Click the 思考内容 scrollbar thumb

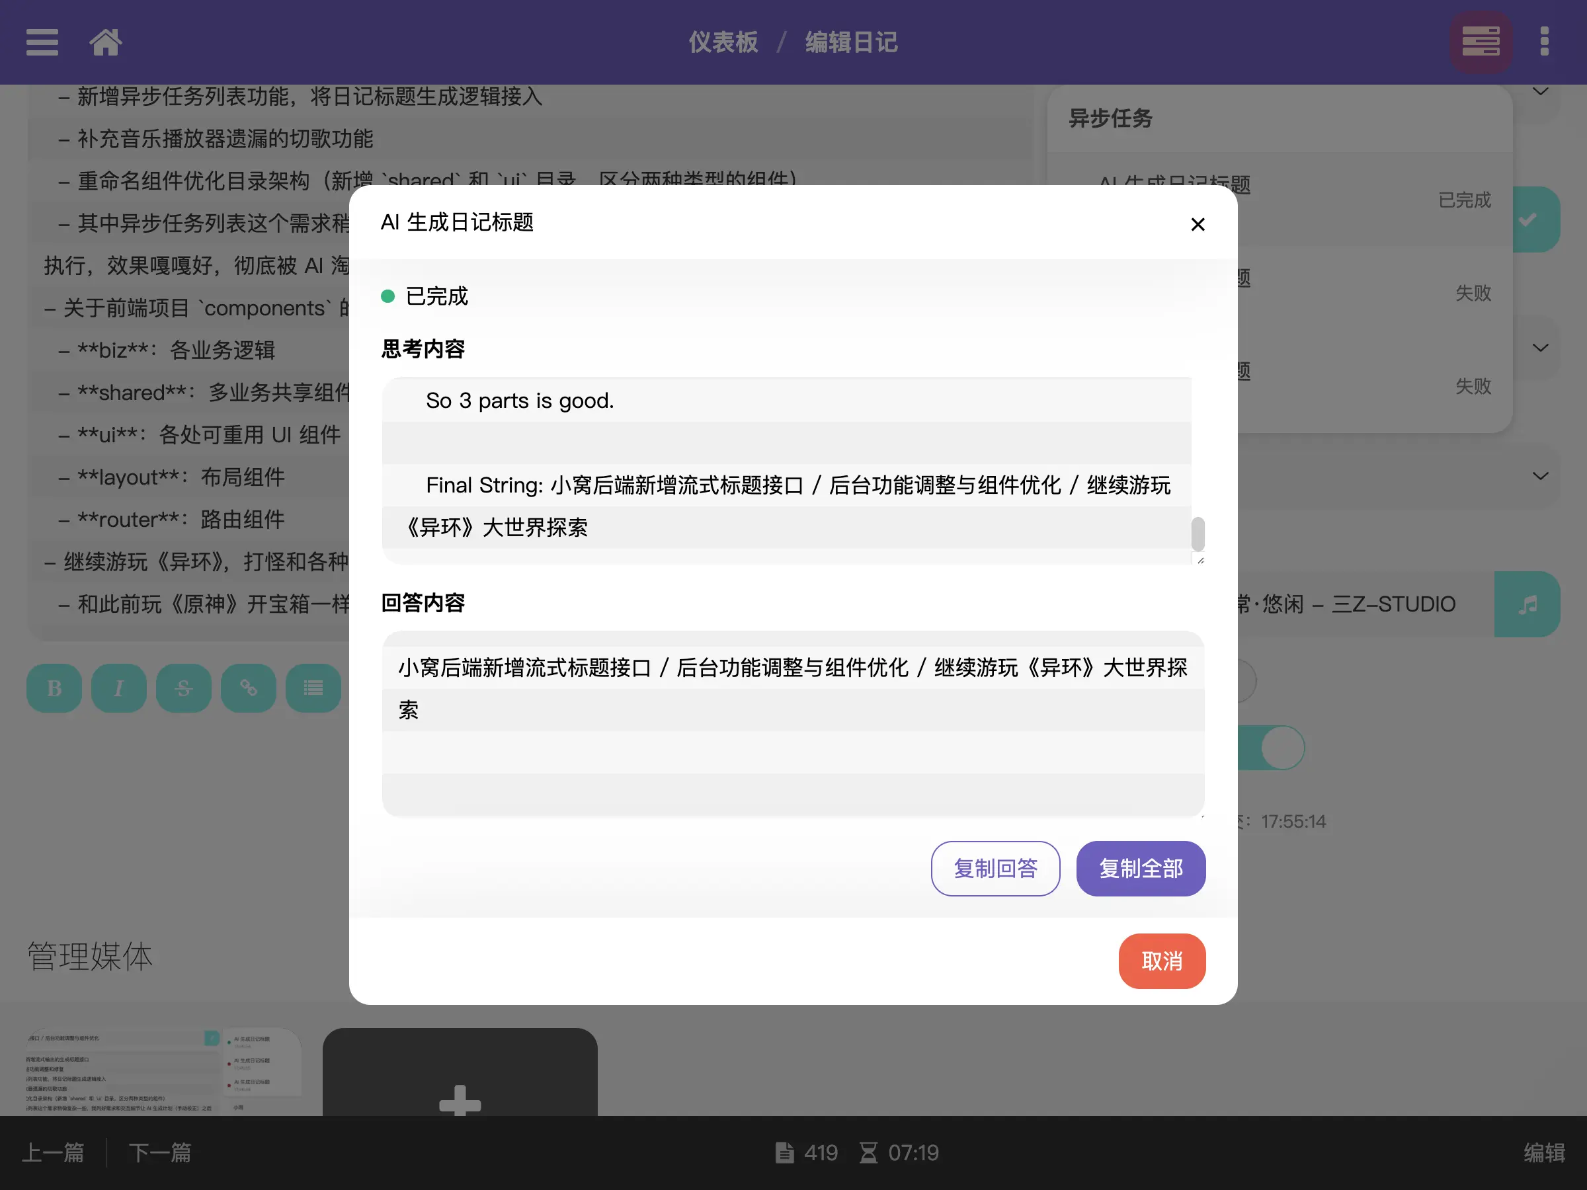pyautogui.click(x=1198, y=534)
